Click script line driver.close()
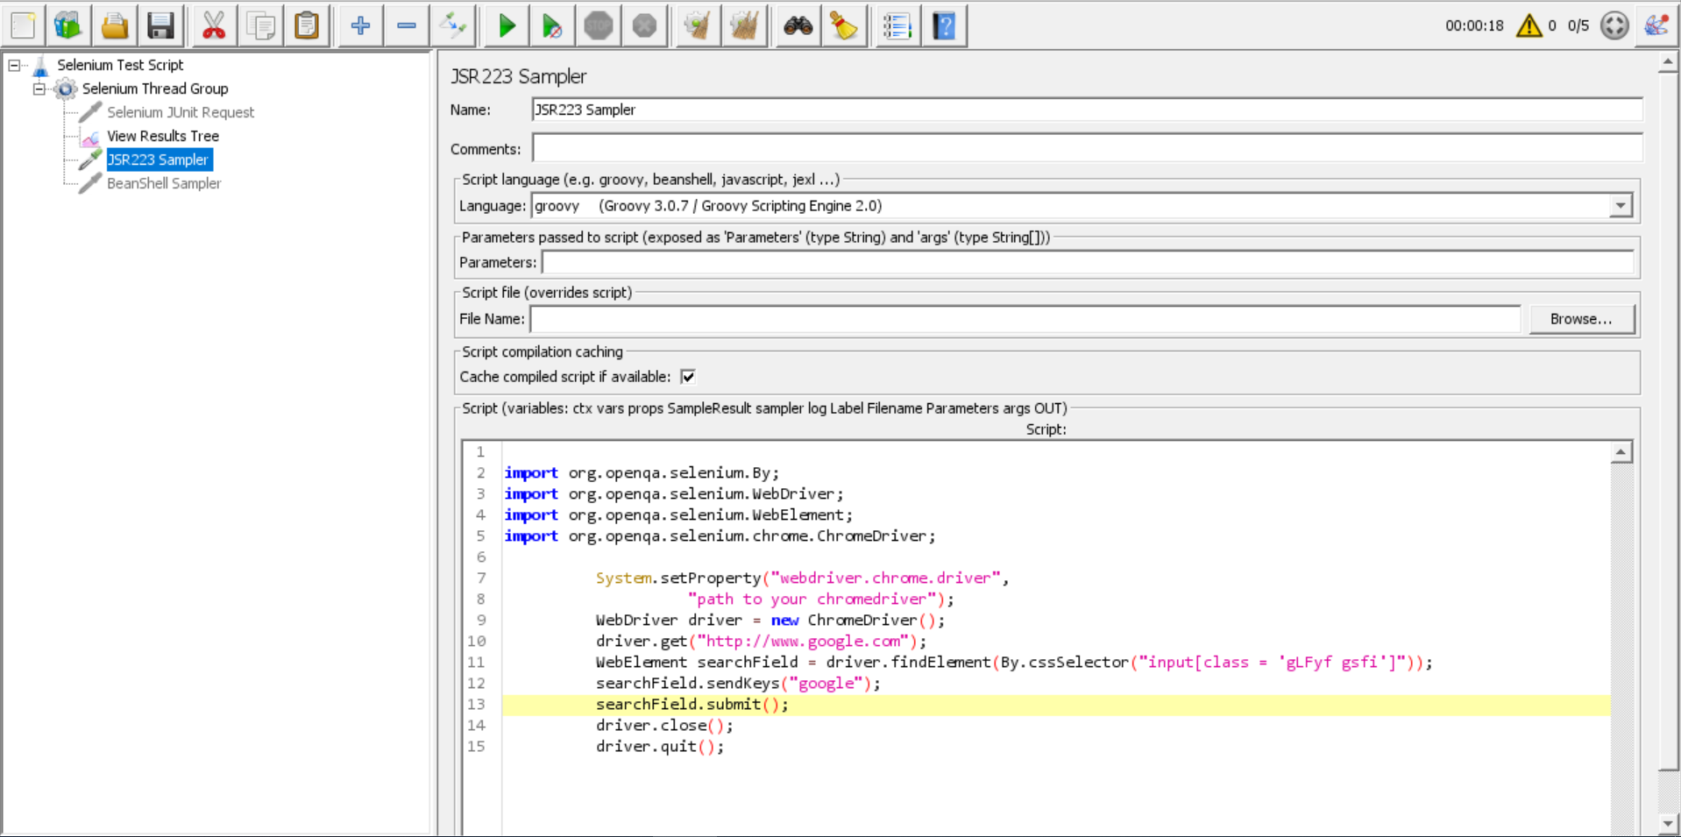The height and width of the screenshot is (837, 1681). [664, 726]
